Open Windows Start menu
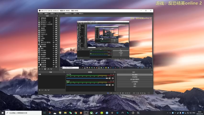 tap(3, 113)
